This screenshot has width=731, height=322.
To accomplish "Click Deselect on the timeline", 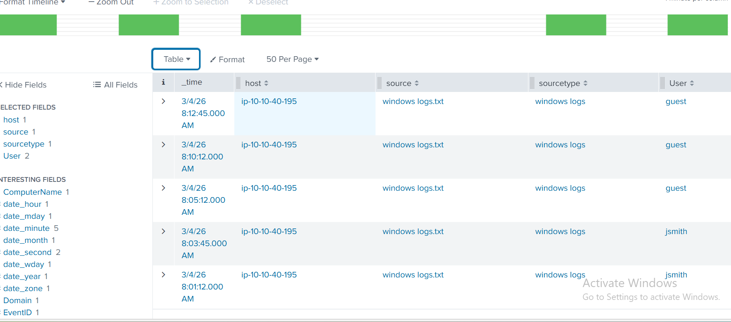I will coord(268,2).
